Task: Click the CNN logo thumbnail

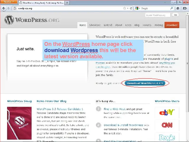Action: [x=167, y=125]
